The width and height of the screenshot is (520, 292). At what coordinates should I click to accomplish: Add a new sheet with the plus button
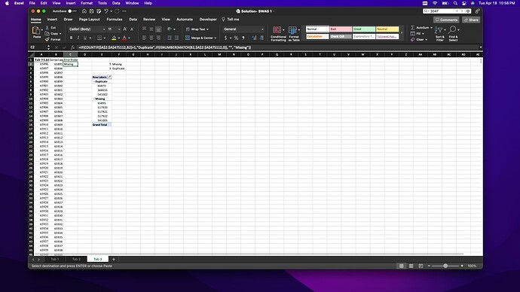point(113,259)
